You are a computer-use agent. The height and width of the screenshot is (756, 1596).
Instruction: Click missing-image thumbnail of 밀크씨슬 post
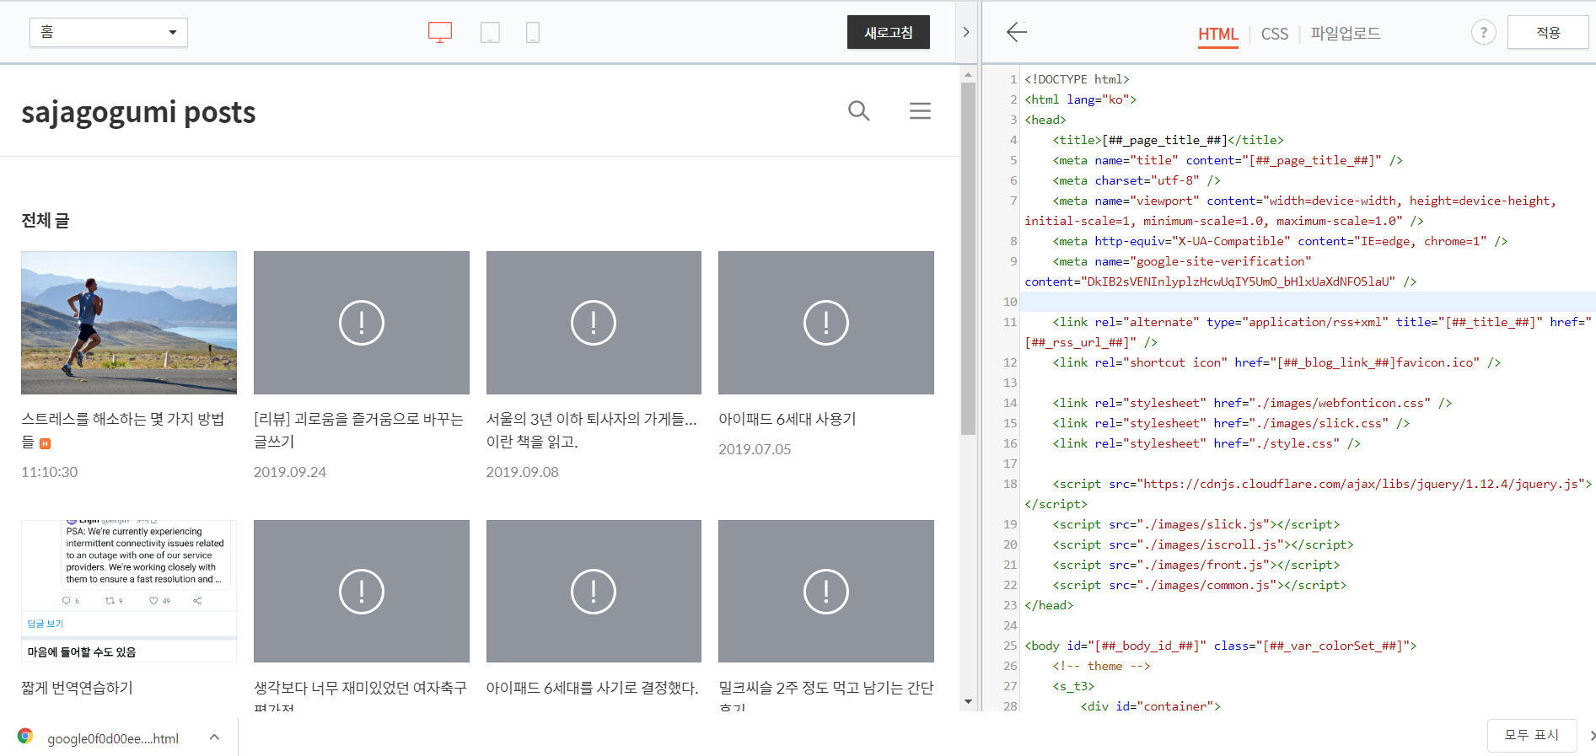click(x=826, y=591)
